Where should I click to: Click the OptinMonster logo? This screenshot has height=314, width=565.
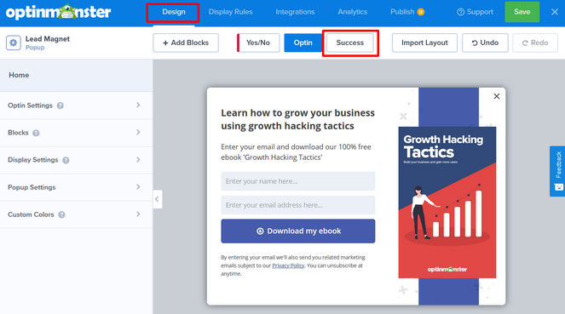pos(58,12)
